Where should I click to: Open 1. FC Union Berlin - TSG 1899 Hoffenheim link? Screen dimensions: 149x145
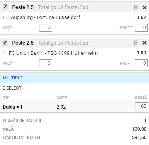(x=50, y=53)
